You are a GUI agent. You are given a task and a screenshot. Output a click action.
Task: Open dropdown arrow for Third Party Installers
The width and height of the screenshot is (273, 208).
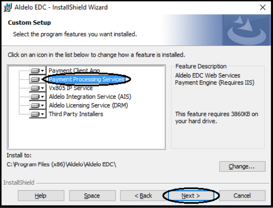(x=43, y=114)
